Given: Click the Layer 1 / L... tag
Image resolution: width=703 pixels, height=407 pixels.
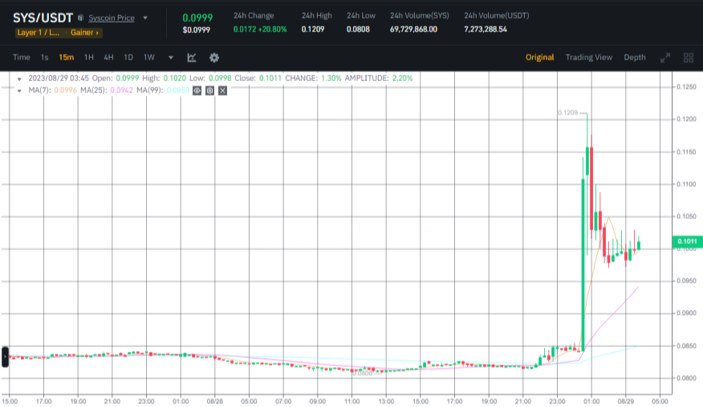Looking at the screenshot, I should point(38,32).
